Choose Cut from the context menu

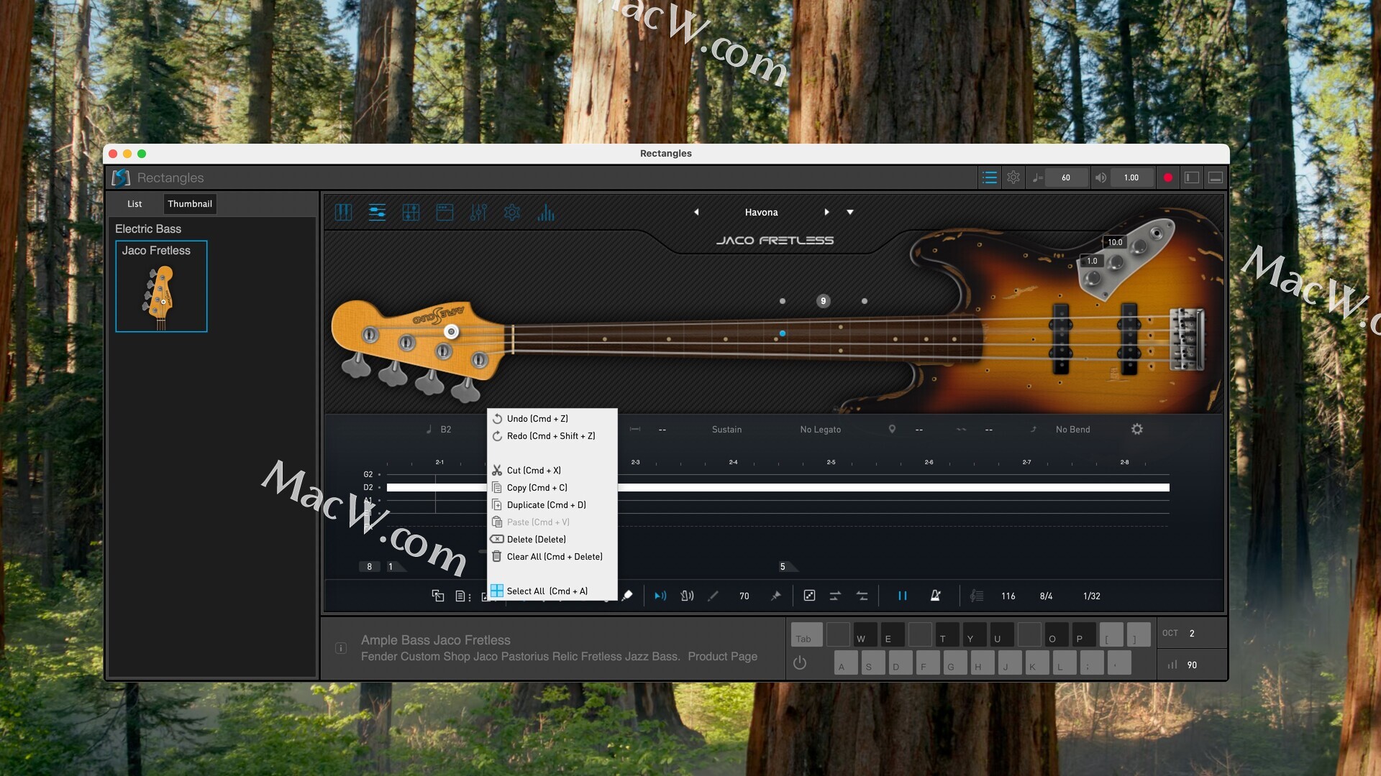tap(552, 471)
